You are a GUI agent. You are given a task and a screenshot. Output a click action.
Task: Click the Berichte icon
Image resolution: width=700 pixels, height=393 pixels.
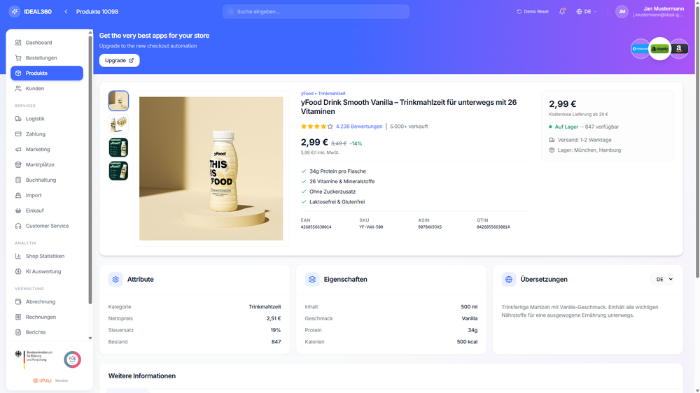(x=18, y=332)
